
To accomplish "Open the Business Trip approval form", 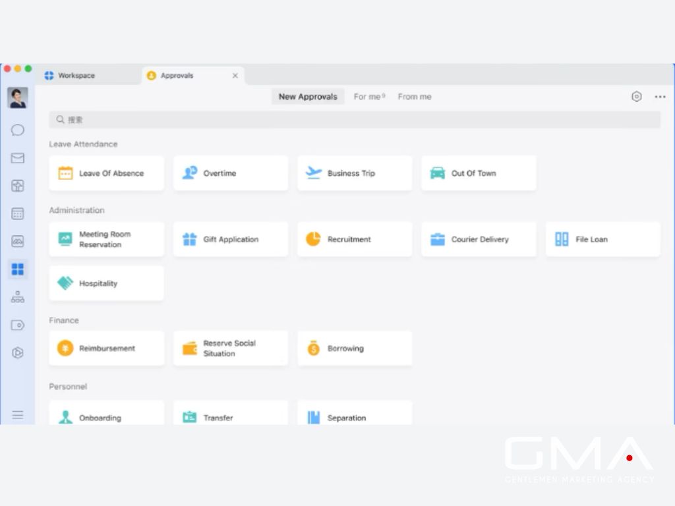I will click(x=355, y=173).
